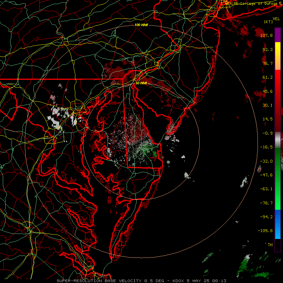Click the 30.1 legend value

(x=268, y=105)
